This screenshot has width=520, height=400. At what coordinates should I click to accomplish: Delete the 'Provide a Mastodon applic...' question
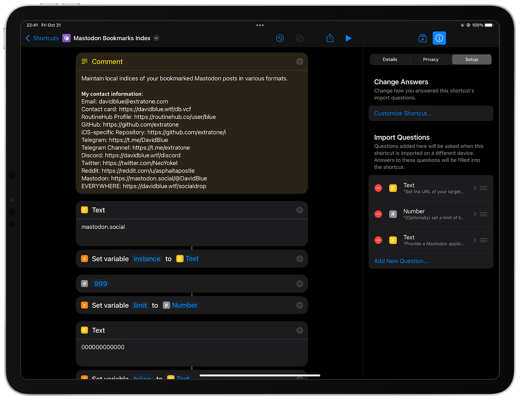click(378, 240)
